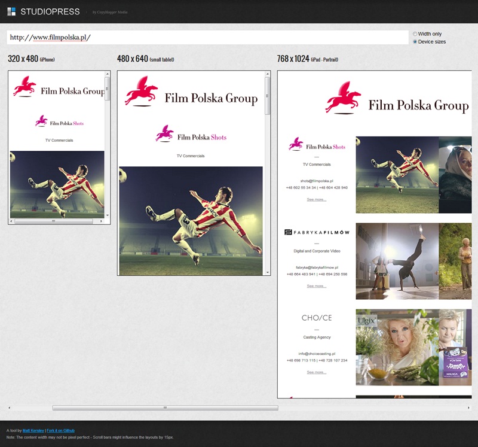Click scroll-up arrow in iPhone preview
This screenshot has height=447, width=478.
[108, 74]
